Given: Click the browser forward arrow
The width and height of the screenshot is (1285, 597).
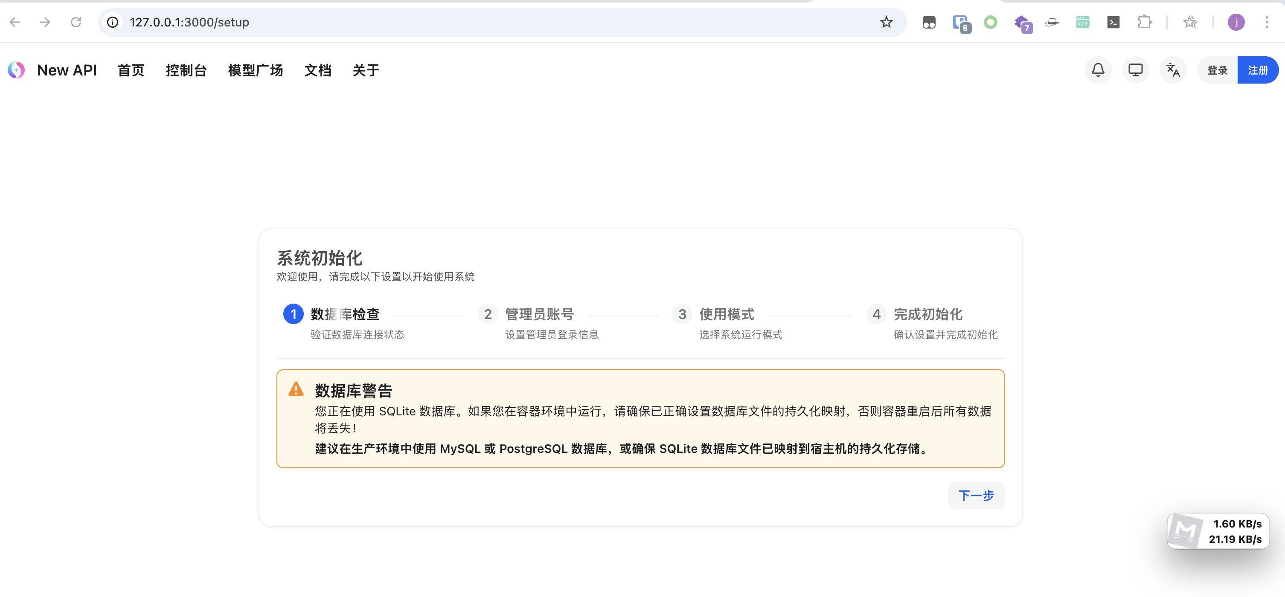Looking at the screenshot, I should (45, 22).
